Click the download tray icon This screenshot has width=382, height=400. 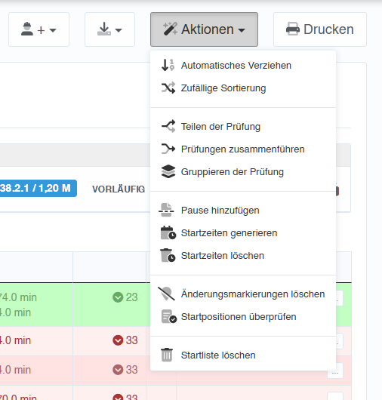(104, 29)
